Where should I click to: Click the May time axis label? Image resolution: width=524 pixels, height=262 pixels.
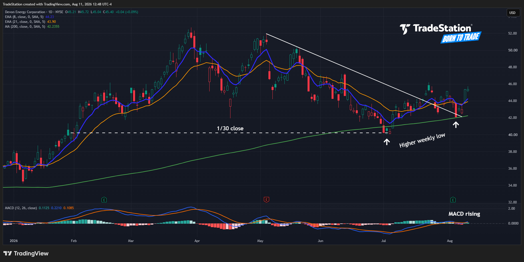[x=260, y=241]
